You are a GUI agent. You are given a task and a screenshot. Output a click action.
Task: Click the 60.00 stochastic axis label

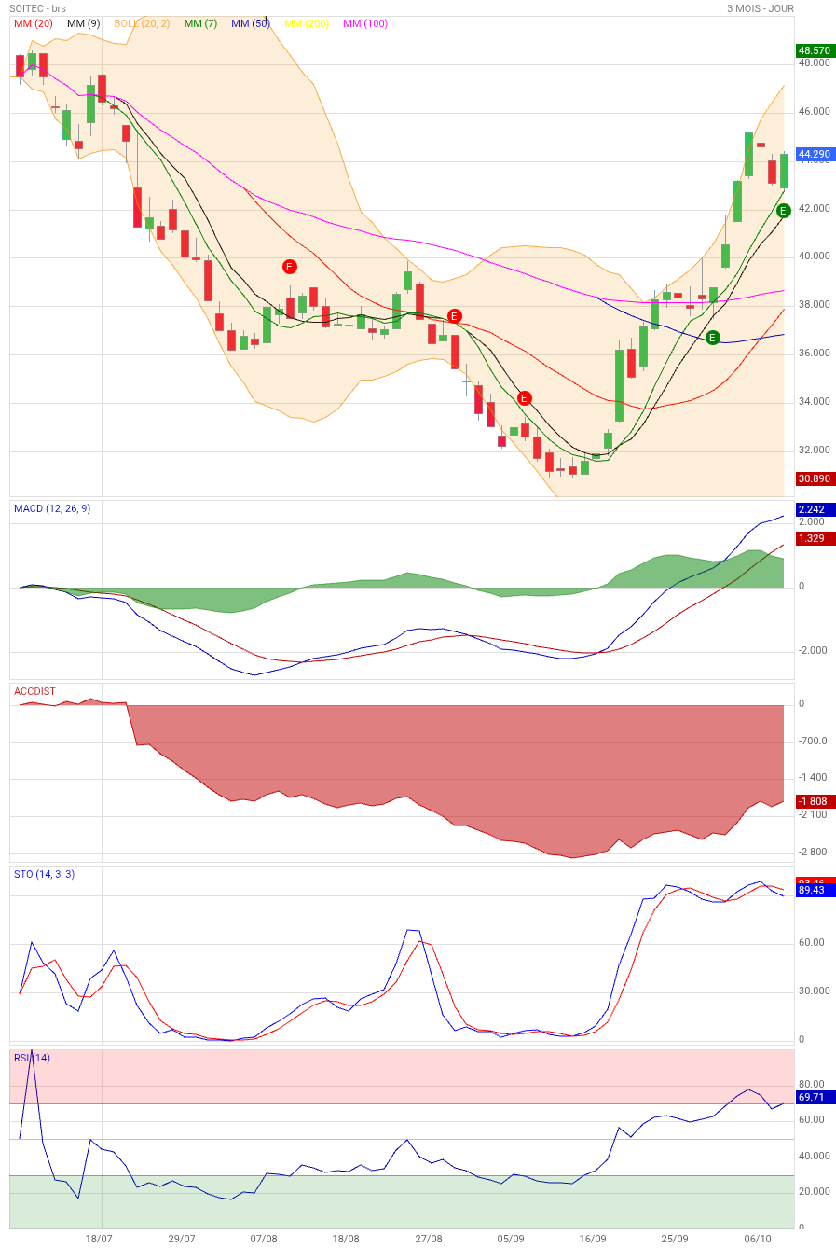(x=812, y=943)
